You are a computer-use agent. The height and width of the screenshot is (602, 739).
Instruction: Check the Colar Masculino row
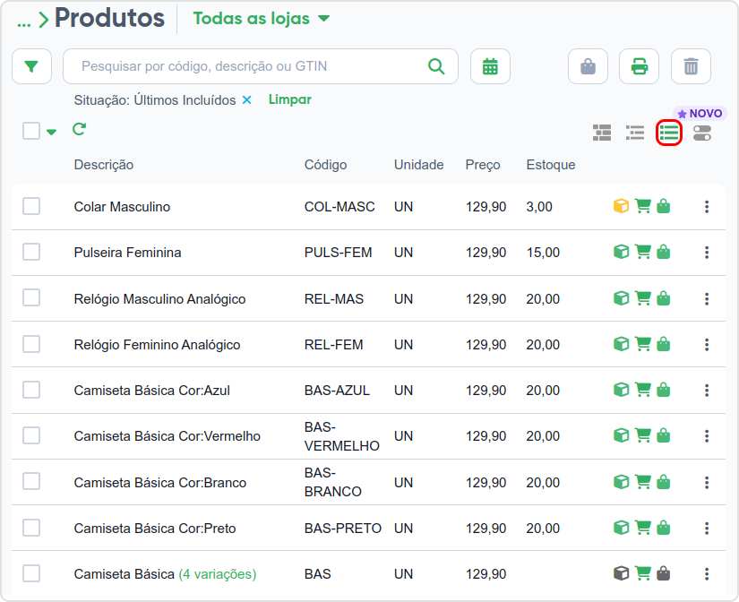pyautogui.click(x=31, y=206)
